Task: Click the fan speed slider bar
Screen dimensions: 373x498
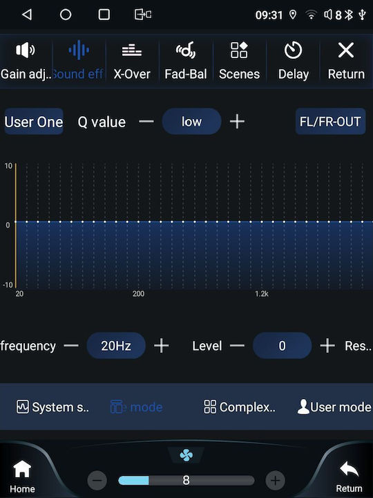Action: coord(186,480)
